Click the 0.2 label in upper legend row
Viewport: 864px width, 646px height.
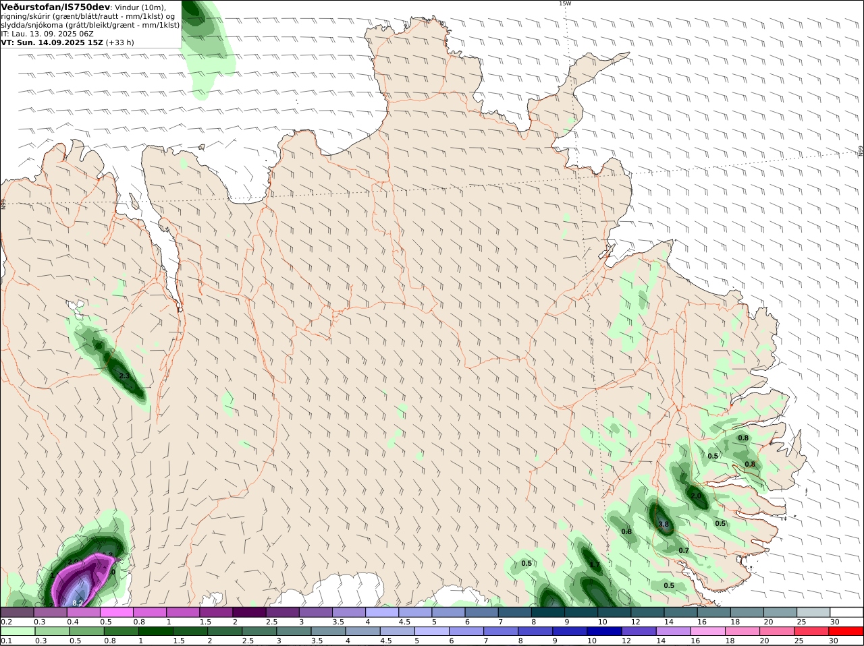(7, 621)
